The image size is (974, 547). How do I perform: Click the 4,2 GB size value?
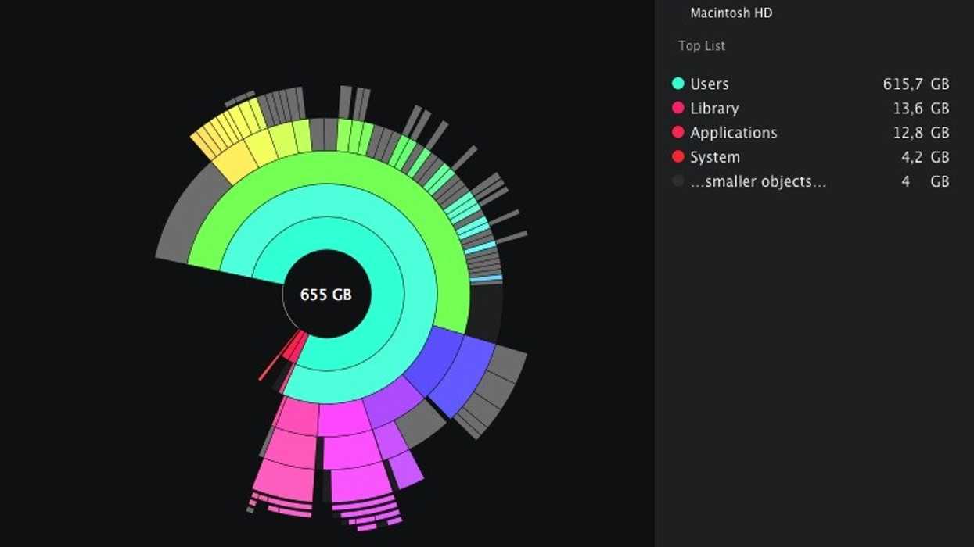925,157
